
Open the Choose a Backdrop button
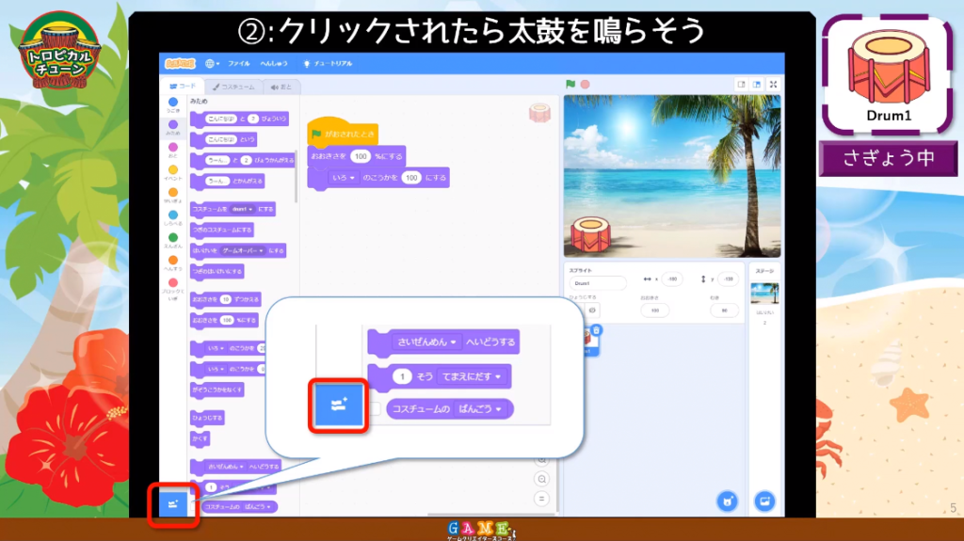pos(764,501)
